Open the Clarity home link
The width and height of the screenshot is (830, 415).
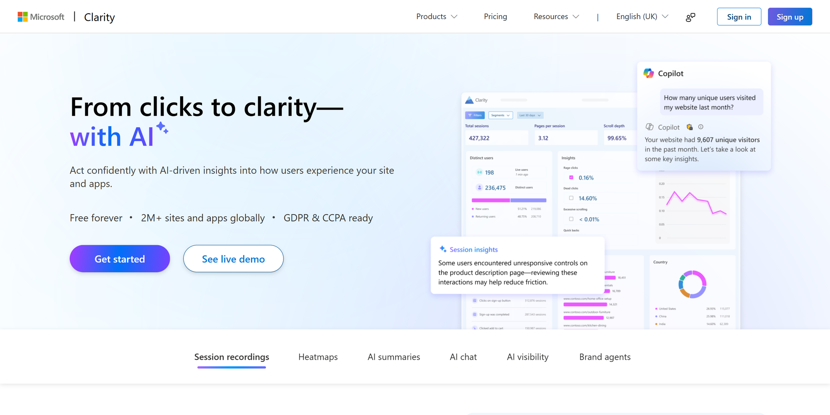click(x=99, y=17)
